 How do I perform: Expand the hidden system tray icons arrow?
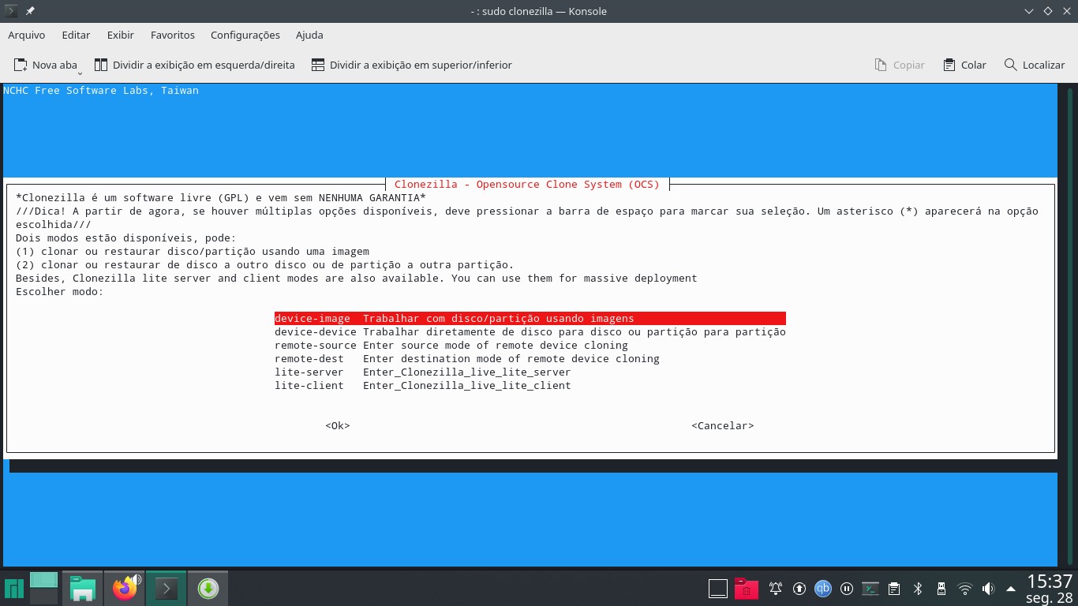[x=1011, y=589]
